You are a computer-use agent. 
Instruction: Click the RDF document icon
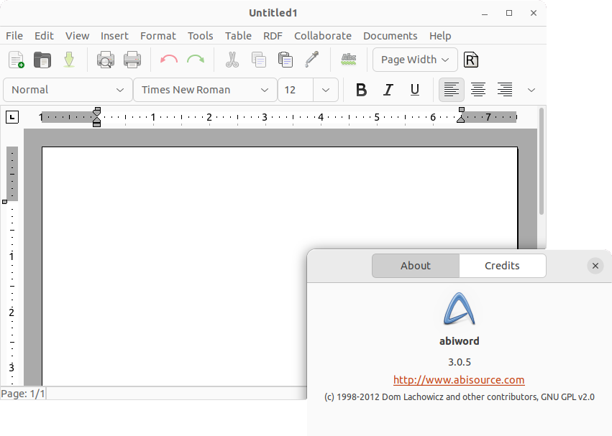[x=471, y=60]
